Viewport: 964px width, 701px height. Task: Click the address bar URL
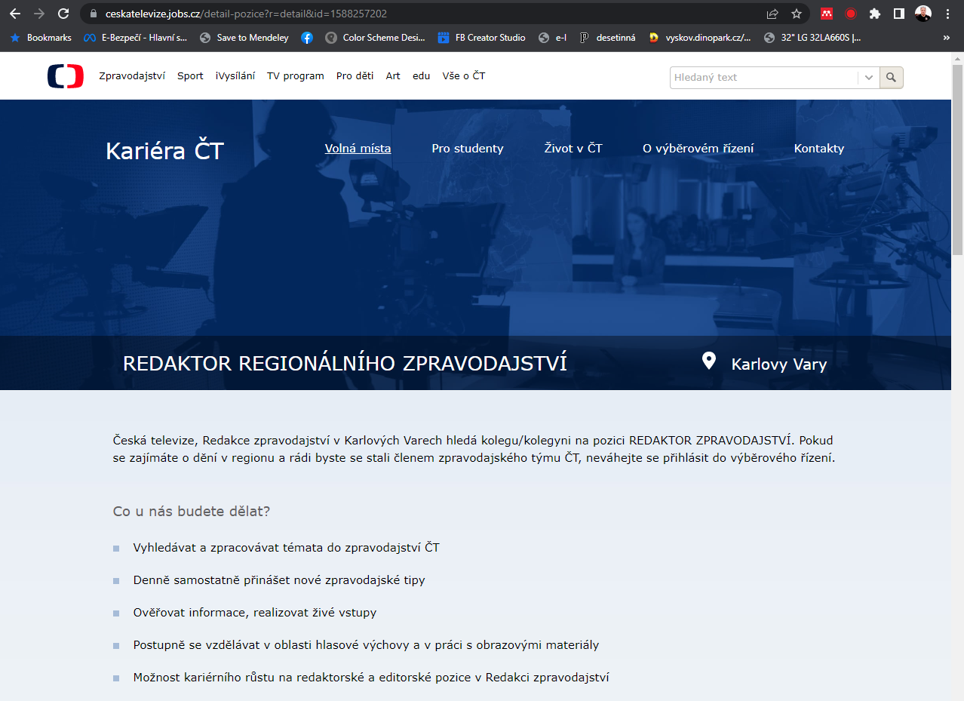246,14
